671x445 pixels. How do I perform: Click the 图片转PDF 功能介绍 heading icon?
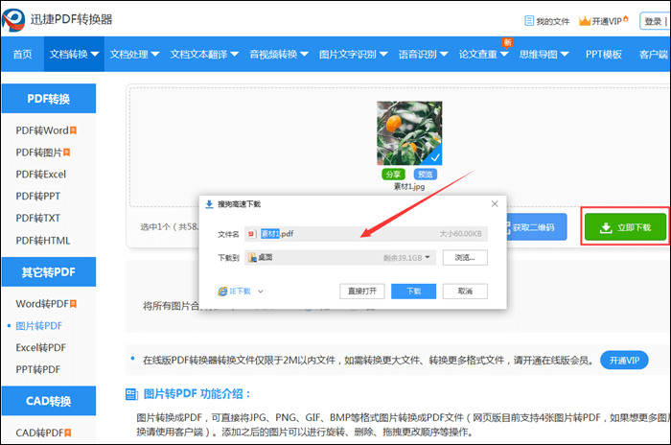131,394
